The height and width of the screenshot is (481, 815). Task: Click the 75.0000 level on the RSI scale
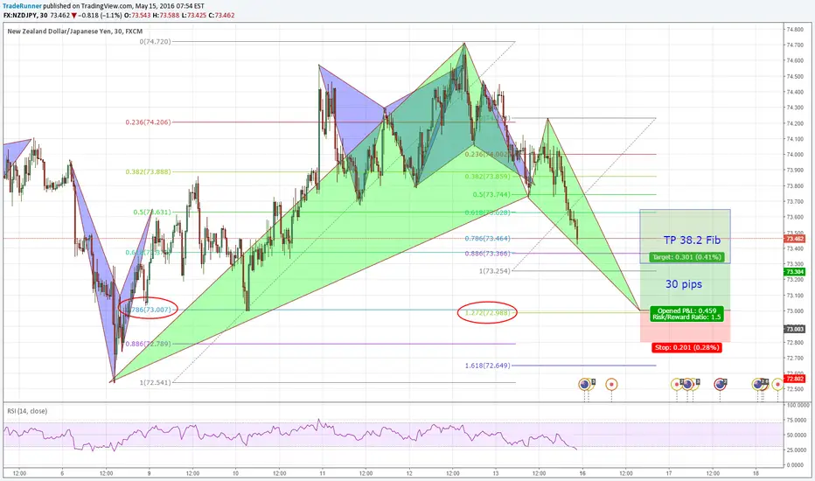pos(795,420)
